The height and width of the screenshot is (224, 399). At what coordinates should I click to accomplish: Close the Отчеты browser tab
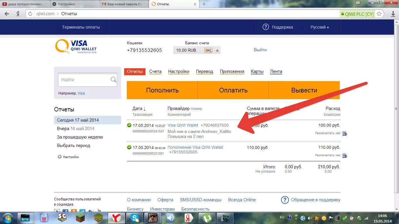(195, 4)
